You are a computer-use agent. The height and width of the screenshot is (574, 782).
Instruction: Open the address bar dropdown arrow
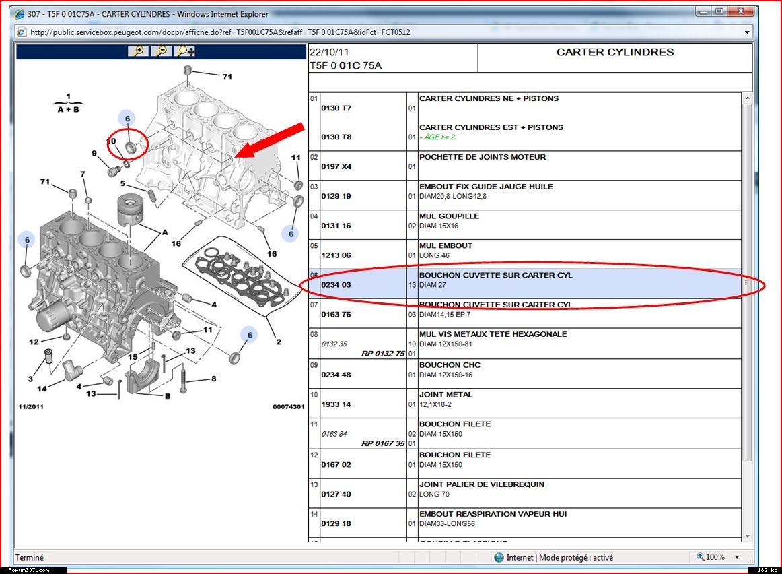point(747,32)
